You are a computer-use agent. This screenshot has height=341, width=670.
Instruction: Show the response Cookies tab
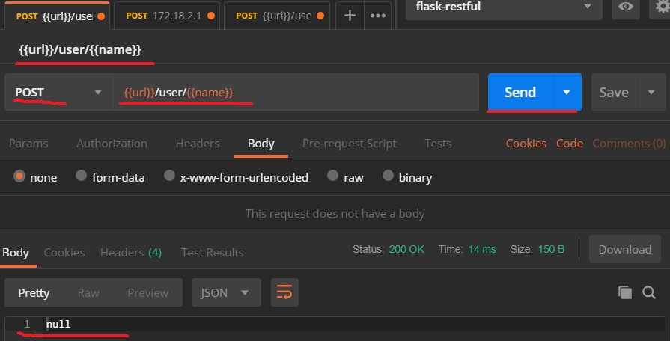tap(64, 253)
